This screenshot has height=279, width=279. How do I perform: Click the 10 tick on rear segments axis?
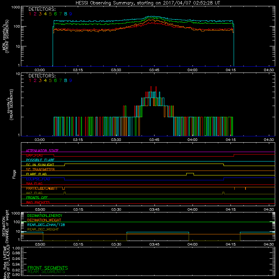tap(18, 74)
